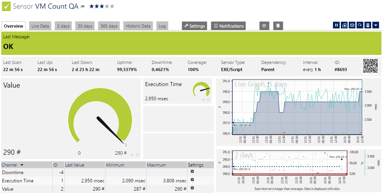
Task: Pin the Execution Time gauge
Action: point(204,99)
